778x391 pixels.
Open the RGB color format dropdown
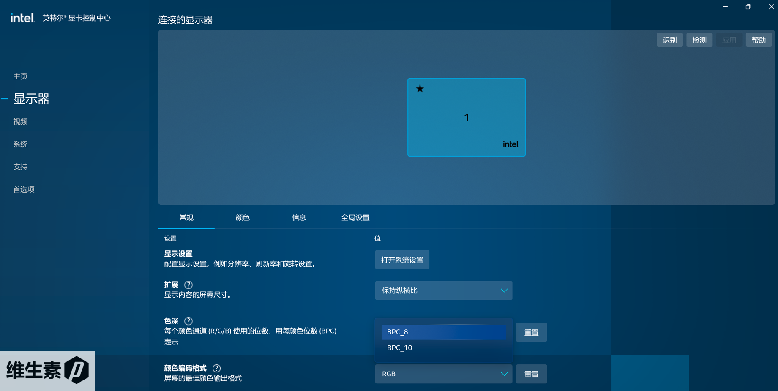pos(443,374)
